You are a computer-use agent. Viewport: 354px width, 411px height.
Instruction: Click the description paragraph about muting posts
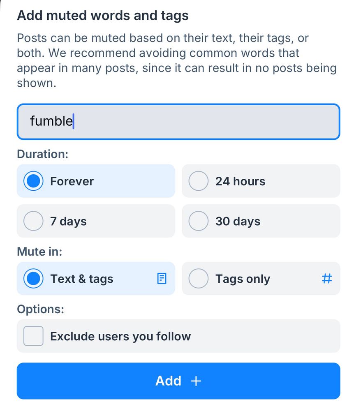177,60
